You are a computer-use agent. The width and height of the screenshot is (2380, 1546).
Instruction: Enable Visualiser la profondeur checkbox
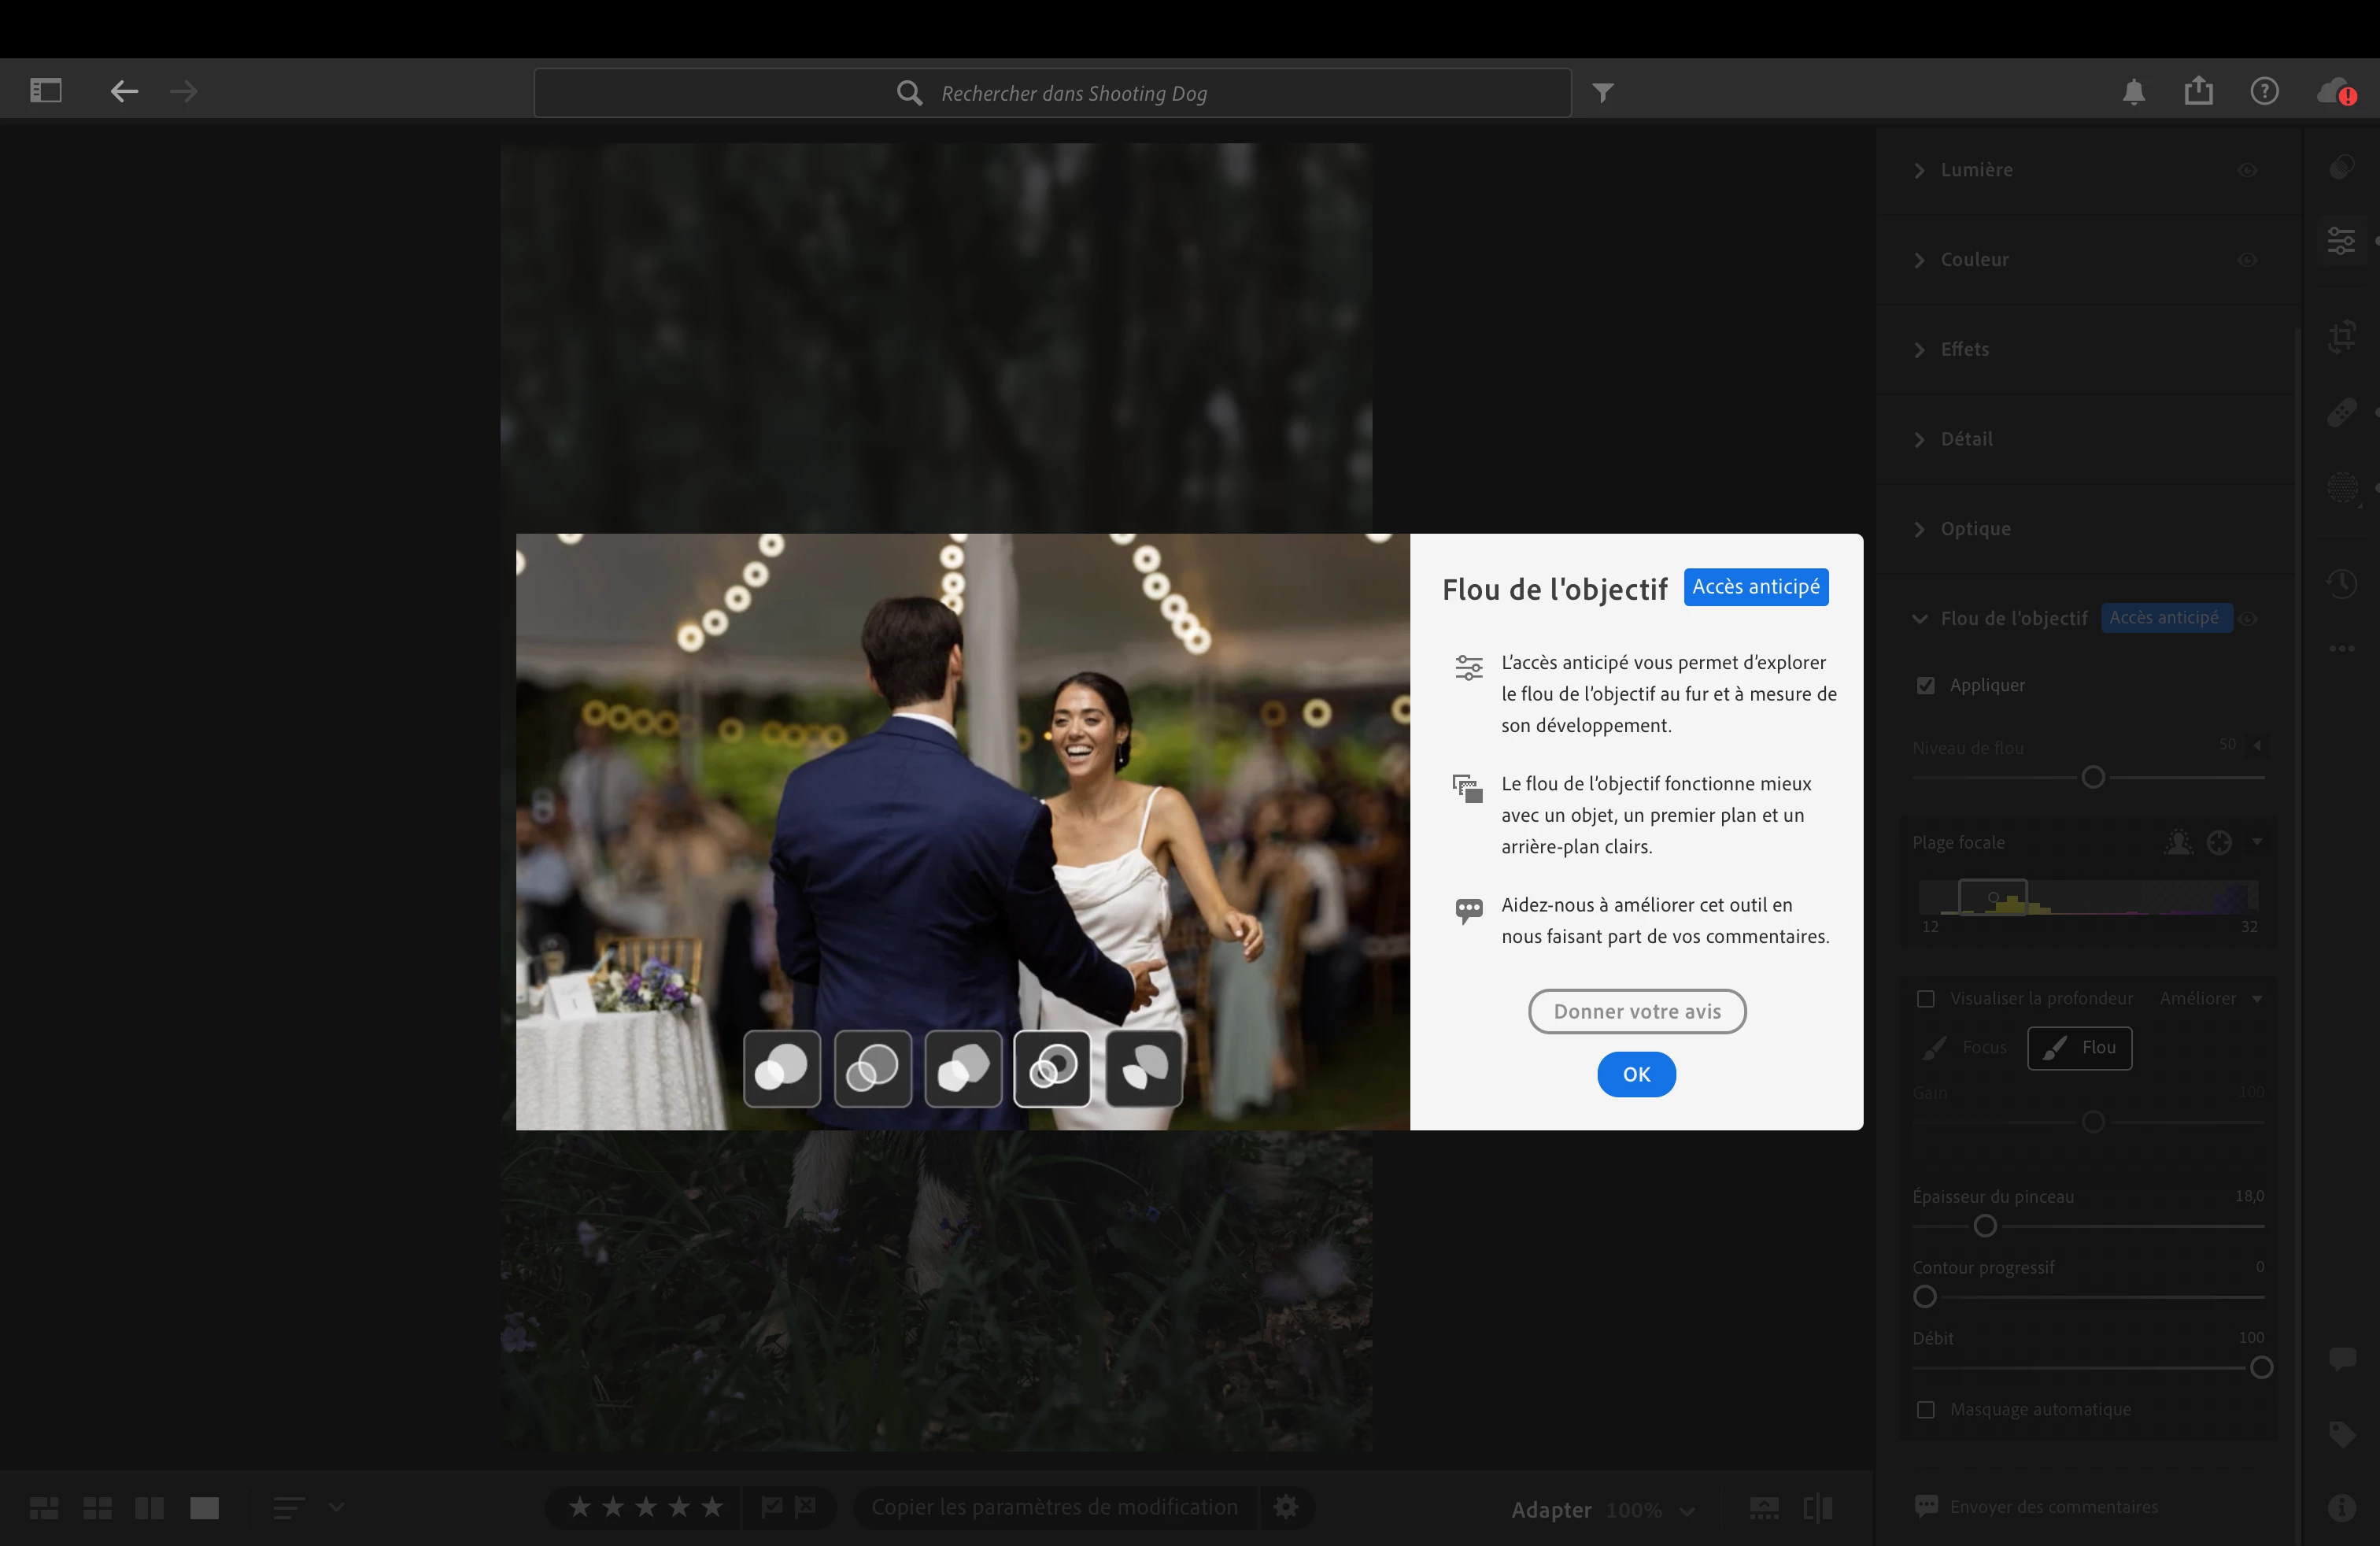(1925, 998)
